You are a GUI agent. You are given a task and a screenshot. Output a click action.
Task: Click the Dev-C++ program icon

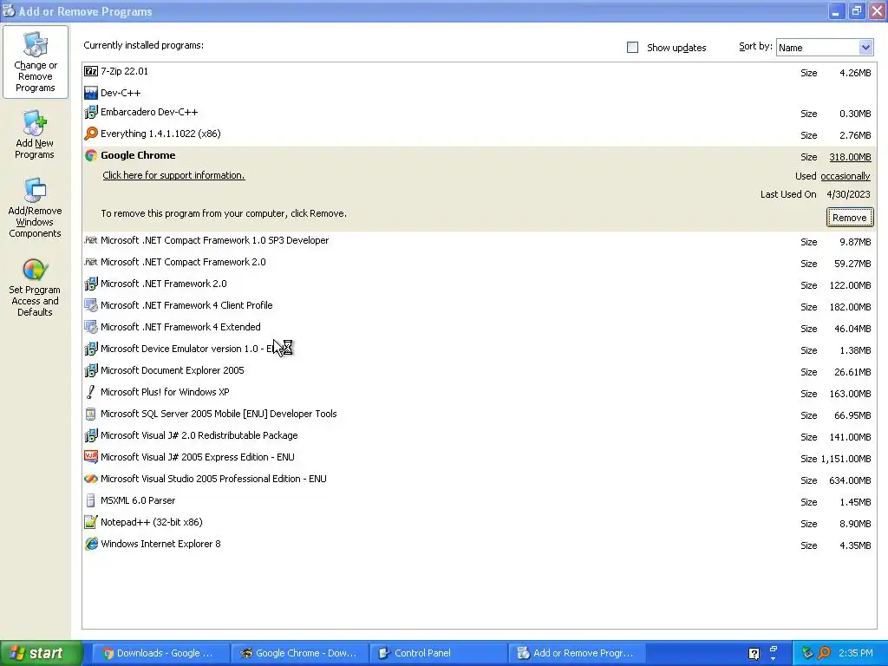tap(90, 93)
